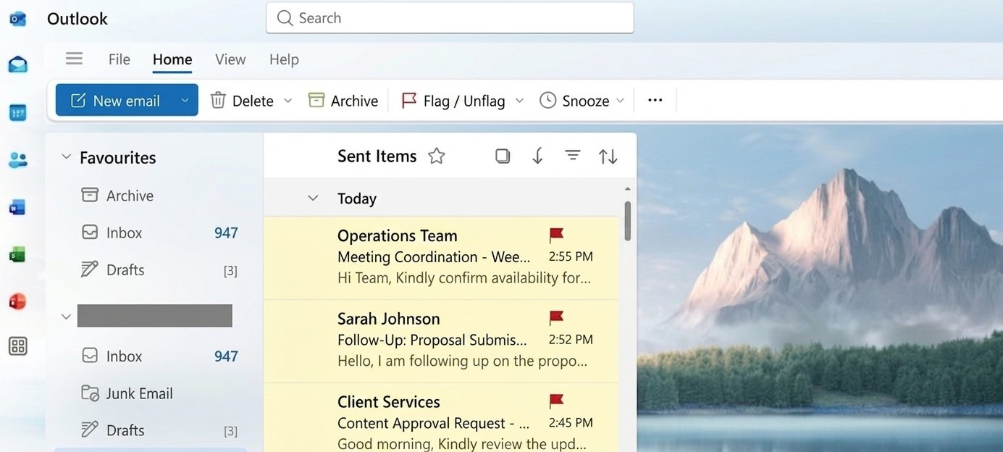Viewport: 1003px width, 452px height.
Task: Switch to the View tab
Action: (230, 59)
